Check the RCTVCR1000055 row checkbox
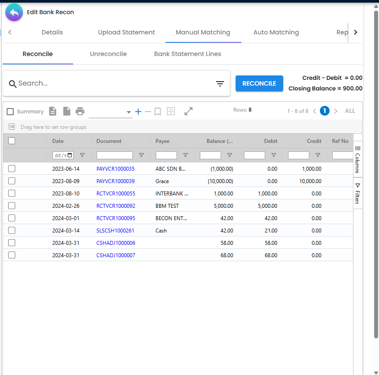 pyautogui.click(x=11, y=193)
